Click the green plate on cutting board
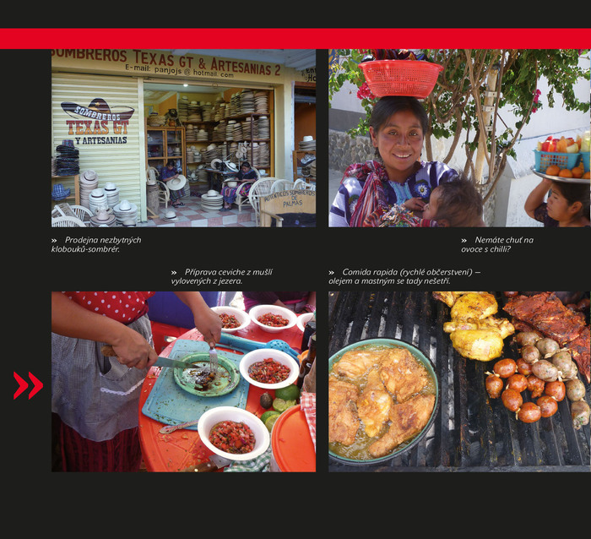The width and height of the screenshot is (591, 539). click(x=207, y=374)
